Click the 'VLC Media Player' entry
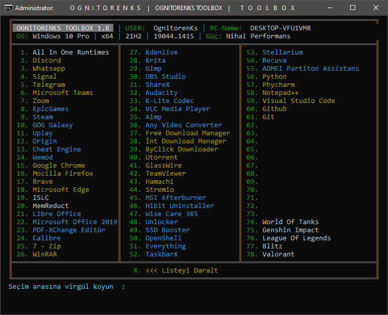Image resolution: width=388 pixels, height=315 pixels. 178,109
